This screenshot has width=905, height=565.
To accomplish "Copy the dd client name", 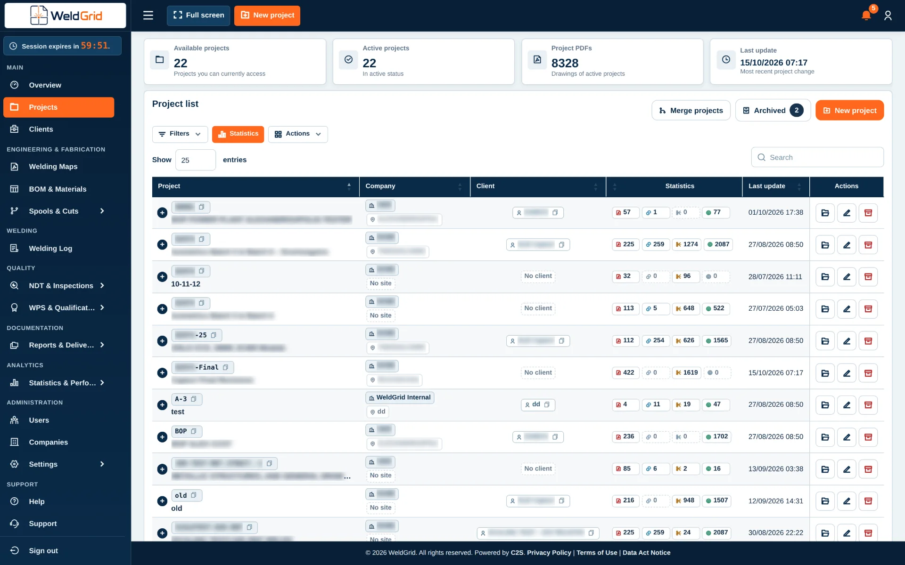I will pyautogui.click(x=547, y=404).
